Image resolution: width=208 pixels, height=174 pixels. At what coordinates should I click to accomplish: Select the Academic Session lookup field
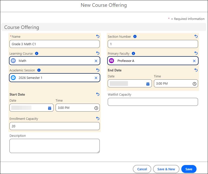coord(55,78)
